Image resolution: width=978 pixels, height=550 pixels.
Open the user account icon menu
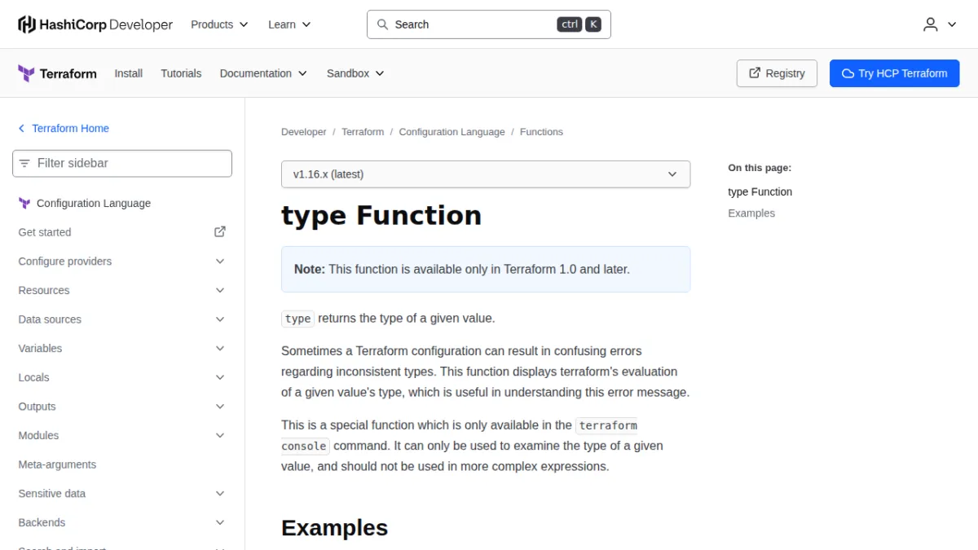(x=940, y=24)
